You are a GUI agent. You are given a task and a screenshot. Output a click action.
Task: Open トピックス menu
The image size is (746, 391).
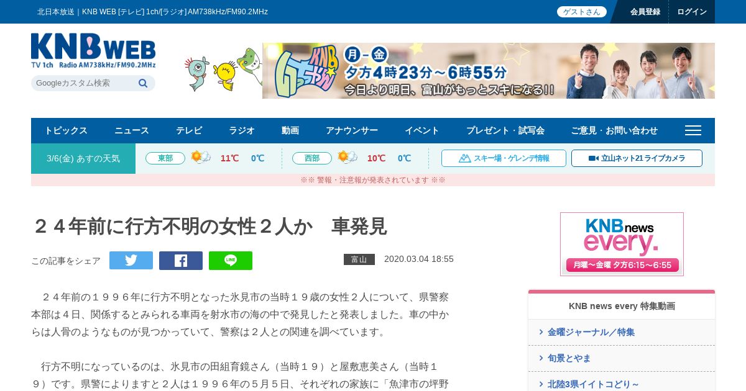click(x=66, y=130)
